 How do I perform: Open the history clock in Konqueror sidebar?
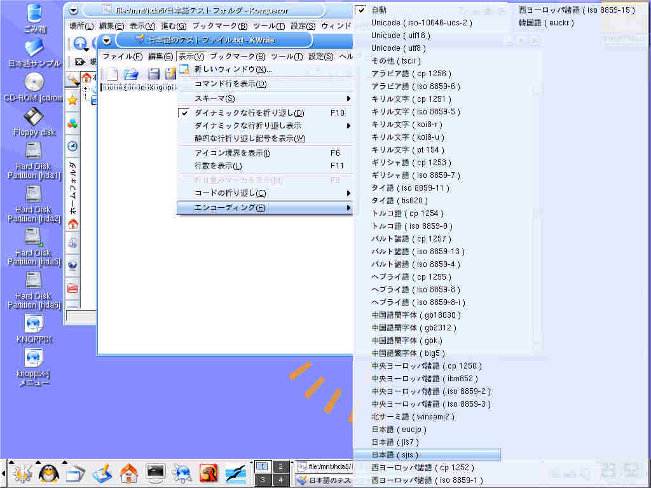pos(72,146)
